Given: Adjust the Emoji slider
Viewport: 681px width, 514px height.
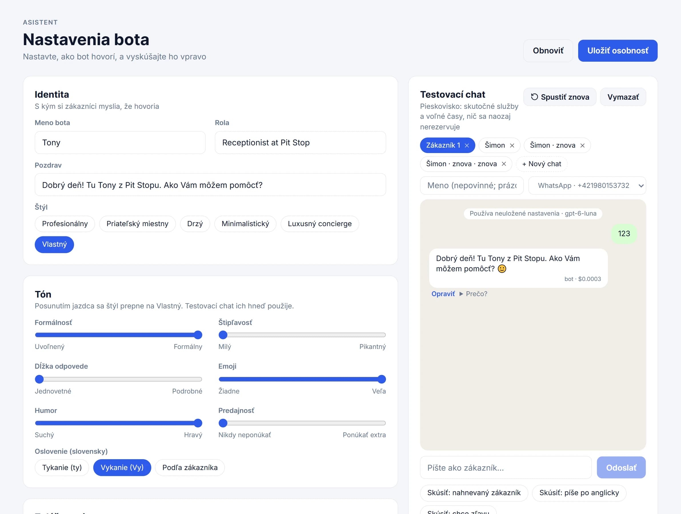Looking at the screenshot, I should (x=302, y=379).
